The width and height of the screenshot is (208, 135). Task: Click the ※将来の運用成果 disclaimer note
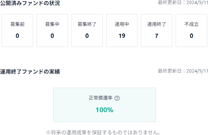[103, 132]
